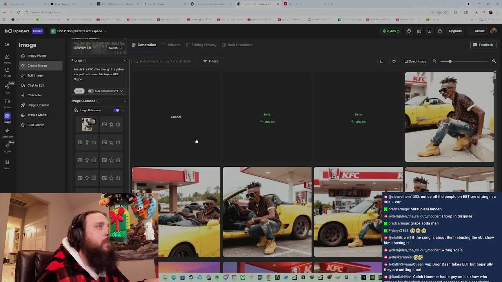
Task: Open Edit Image menu item
Action: coord(40,75)
